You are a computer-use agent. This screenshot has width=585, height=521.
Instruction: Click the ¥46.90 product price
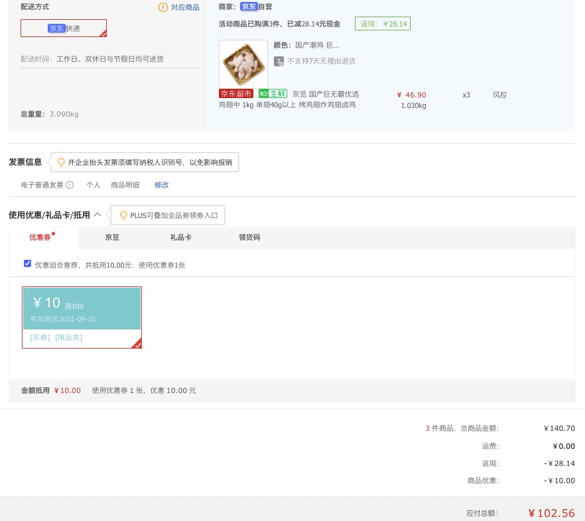tap(411, 95)
